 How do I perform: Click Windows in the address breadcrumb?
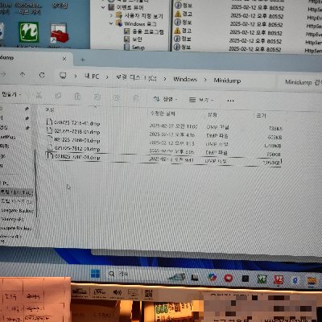[x=185, y=80]
